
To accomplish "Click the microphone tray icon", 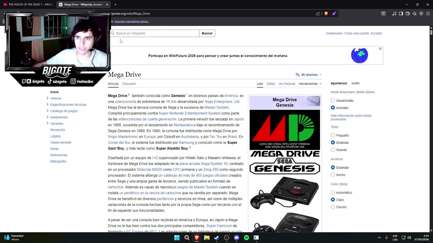I will [386, 238].
